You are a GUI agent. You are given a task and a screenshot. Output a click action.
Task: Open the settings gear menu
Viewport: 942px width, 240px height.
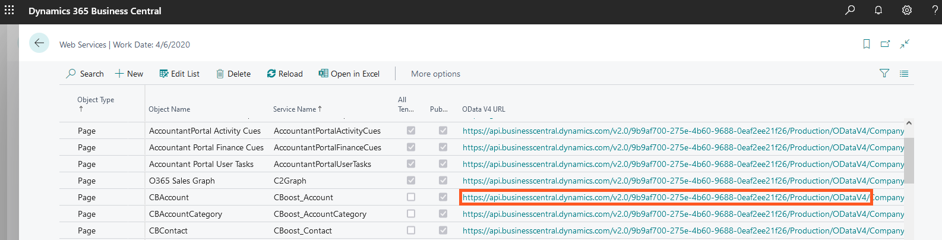(906, 11)
